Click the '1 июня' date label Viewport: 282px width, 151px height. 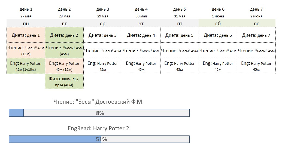pos(218,16)
